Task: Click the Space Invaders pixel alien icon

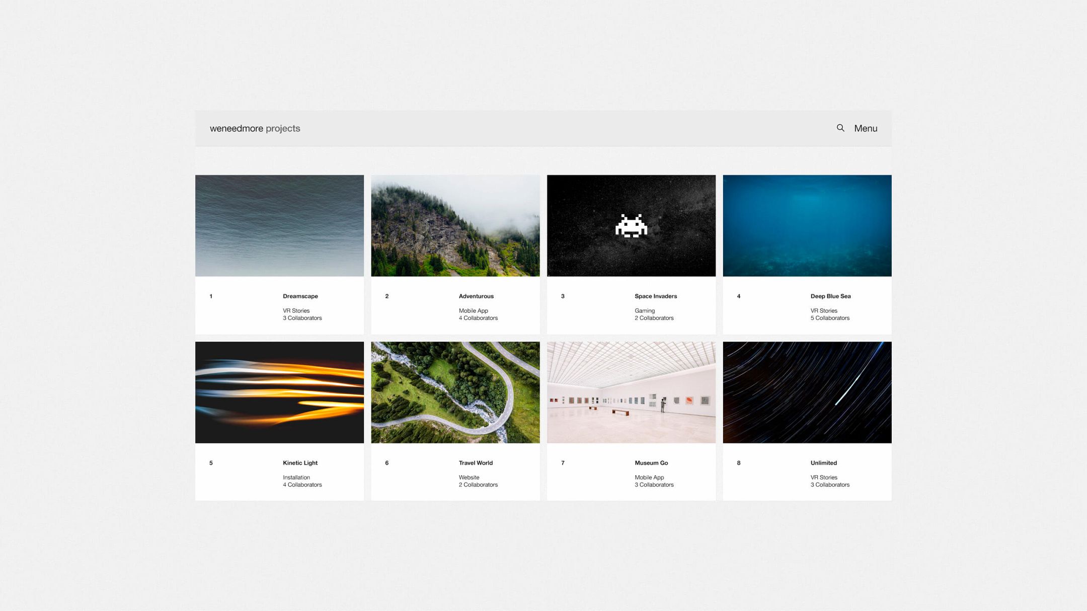Action: point(631,226)
